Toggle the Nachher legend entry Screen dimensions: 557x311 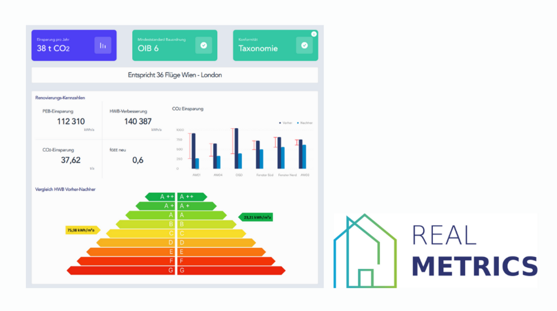tap(305, 123)
